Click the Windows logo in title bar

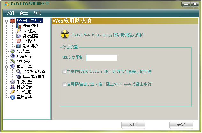[7, 4]
